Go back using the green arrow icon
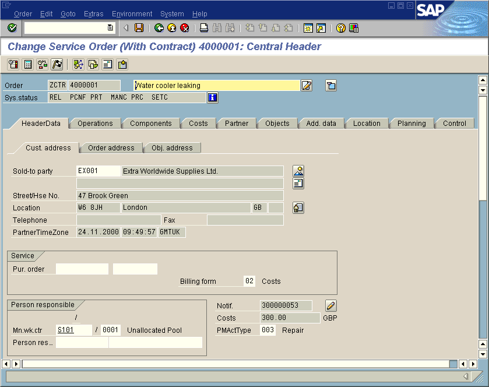This screenshot has width=489, height=387. coord(159,28)
